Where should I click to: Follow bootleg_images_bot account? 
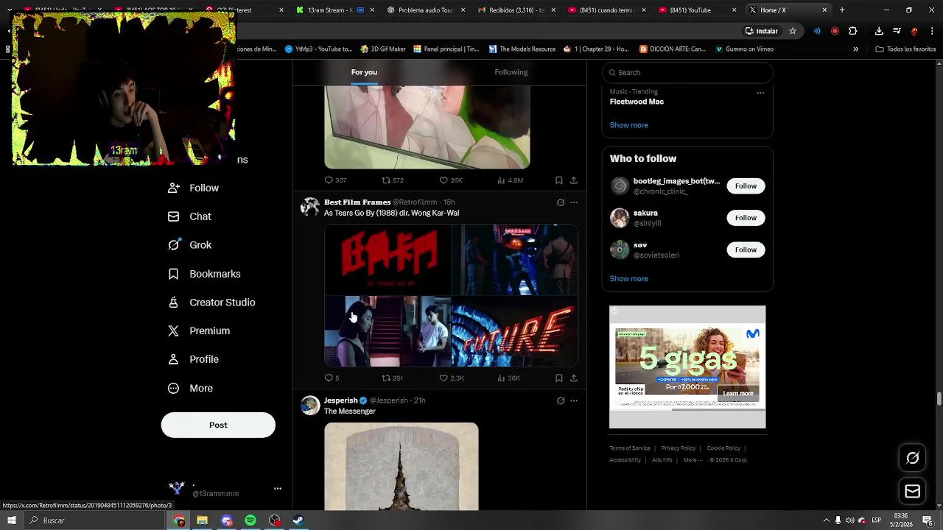click(746, 186)
